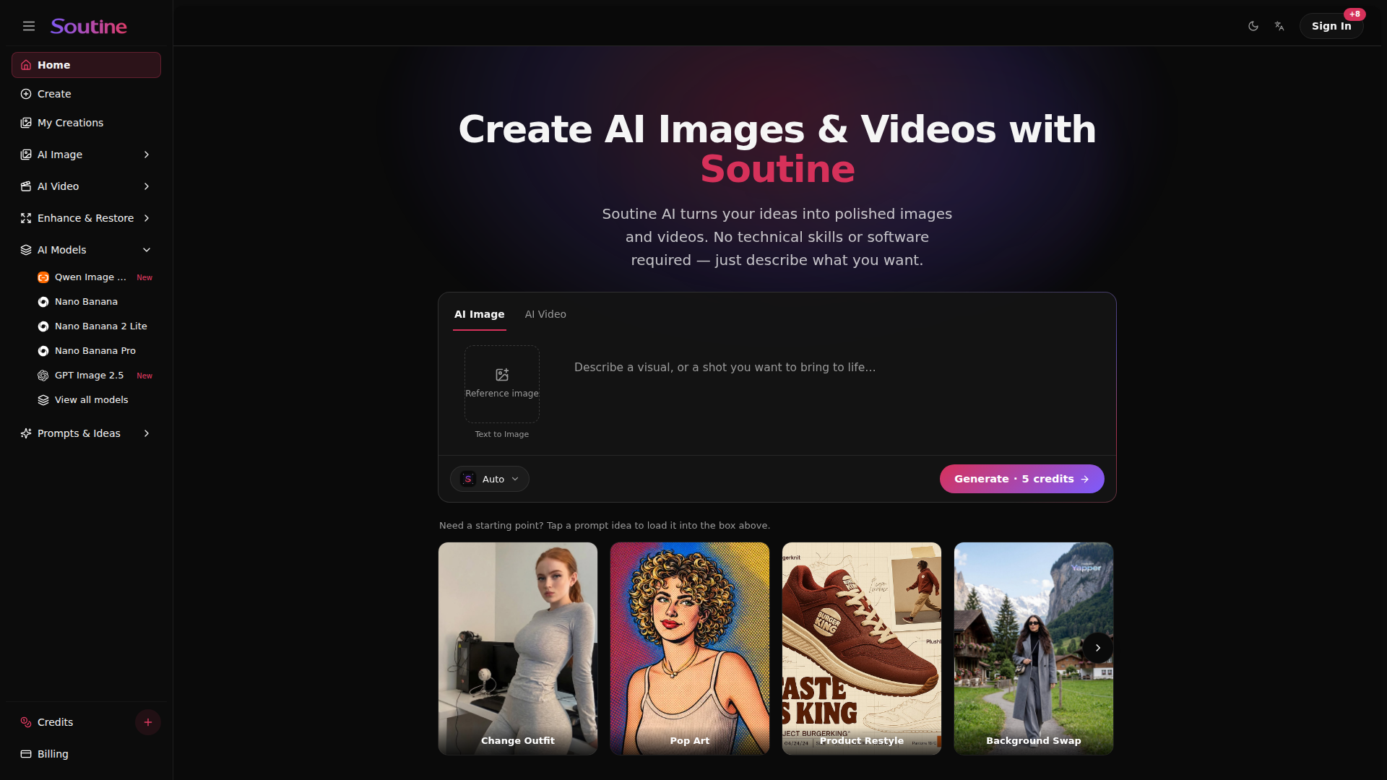This screenshot has width=1387, height=780.
Task: Switch to the AI Image tab
Action: click(480, 314)
